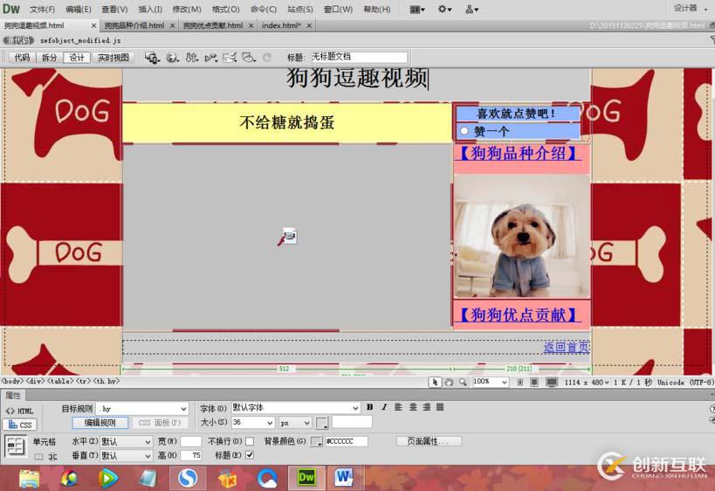Open the 1114 x 480 window size dropdown
This screenshot has width=715, height=491.
587,383
